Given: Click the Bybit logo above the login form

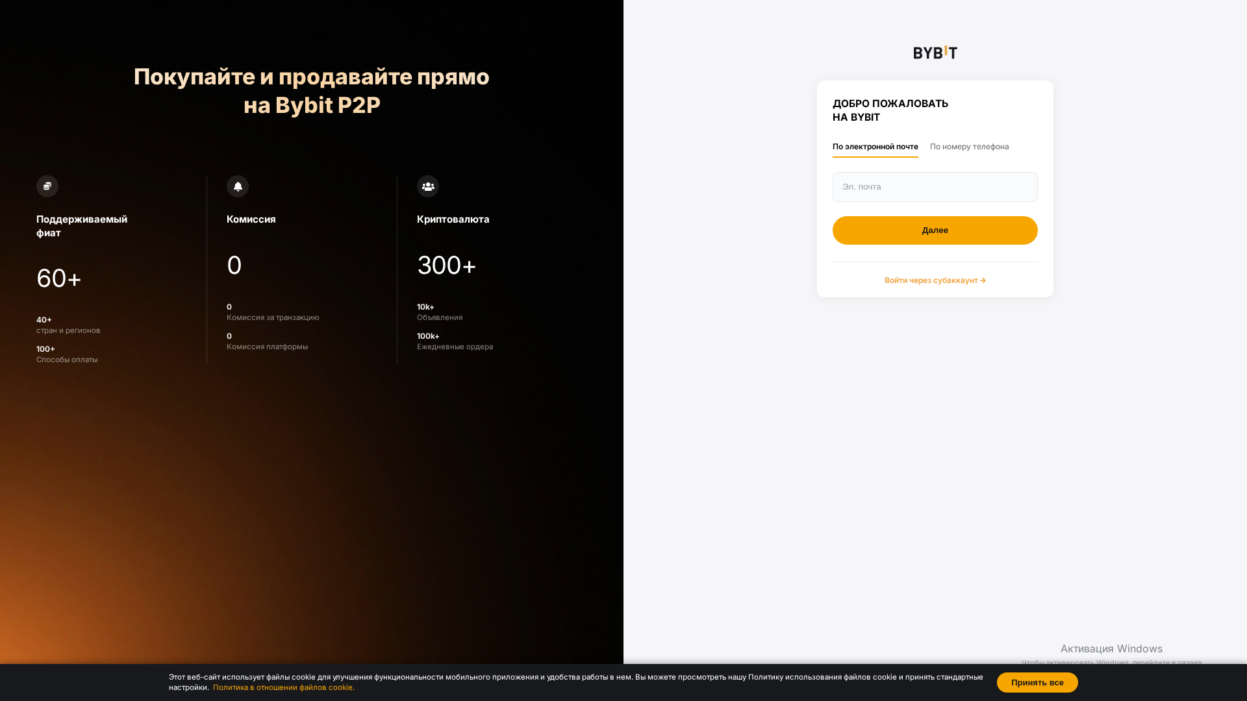Looking at the screenshot, I should [935, 53].
